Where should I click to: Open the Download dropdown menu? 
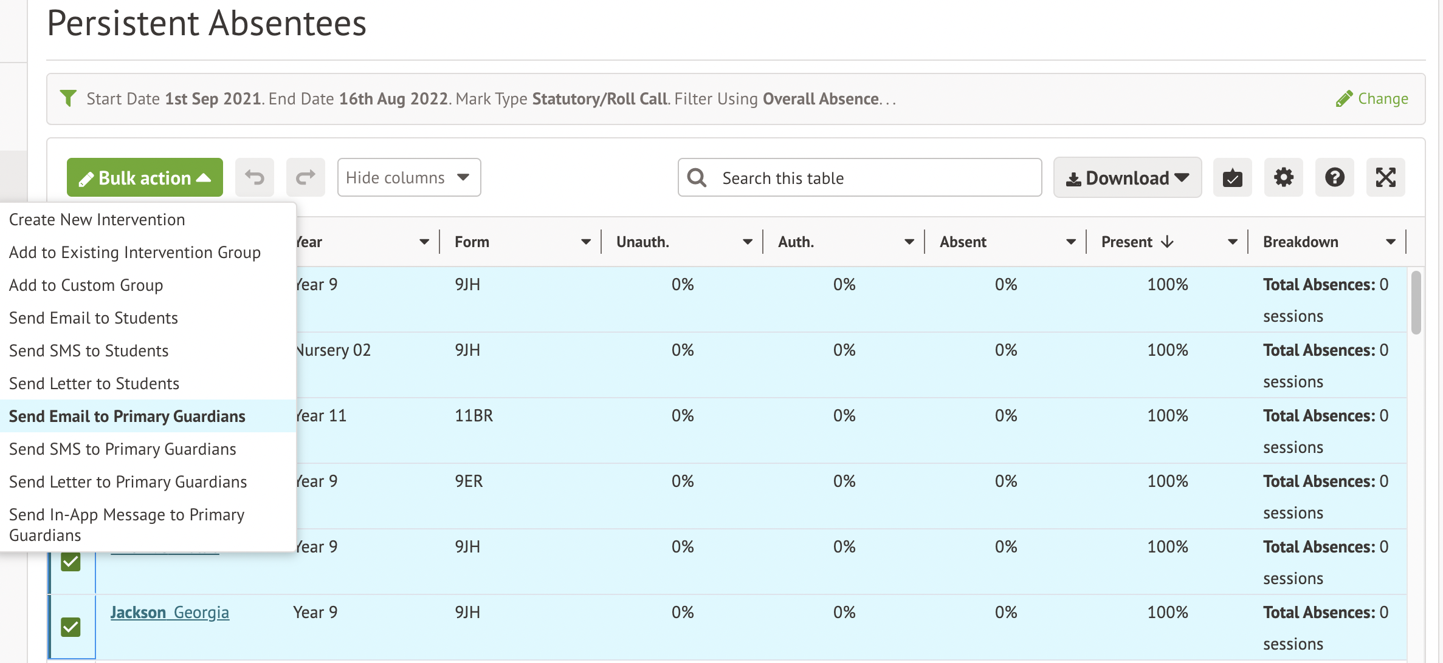click(1128, 177)
